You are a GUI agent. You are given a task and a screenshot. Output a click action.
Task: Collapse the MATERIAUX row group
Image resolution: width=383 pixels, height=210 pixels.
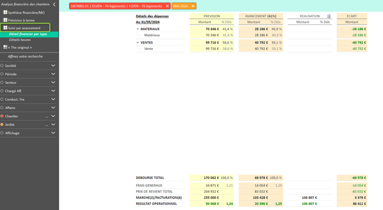138,29
